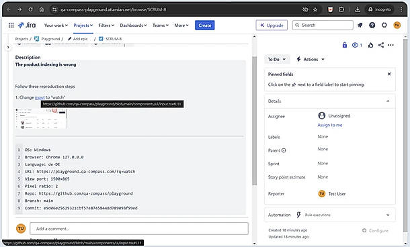Open the Jira app switcher grid
The image size is (410, 247).
[x=11, y=26]
